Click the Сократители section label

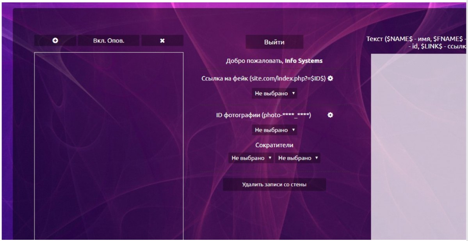274,145
